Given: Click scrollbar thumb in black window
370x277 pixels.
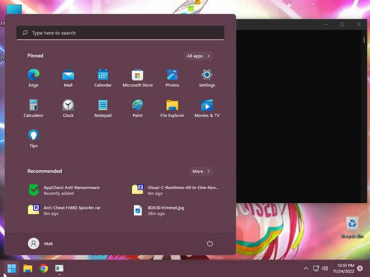Looking at the screenshot, I should coord(364,40).
